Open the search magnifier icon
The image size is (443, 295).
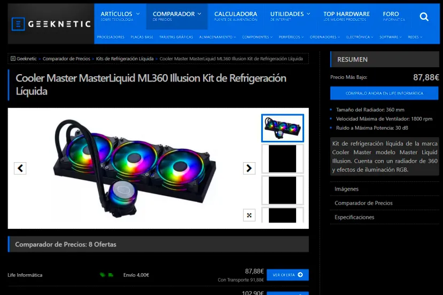[x=424, y=17]
